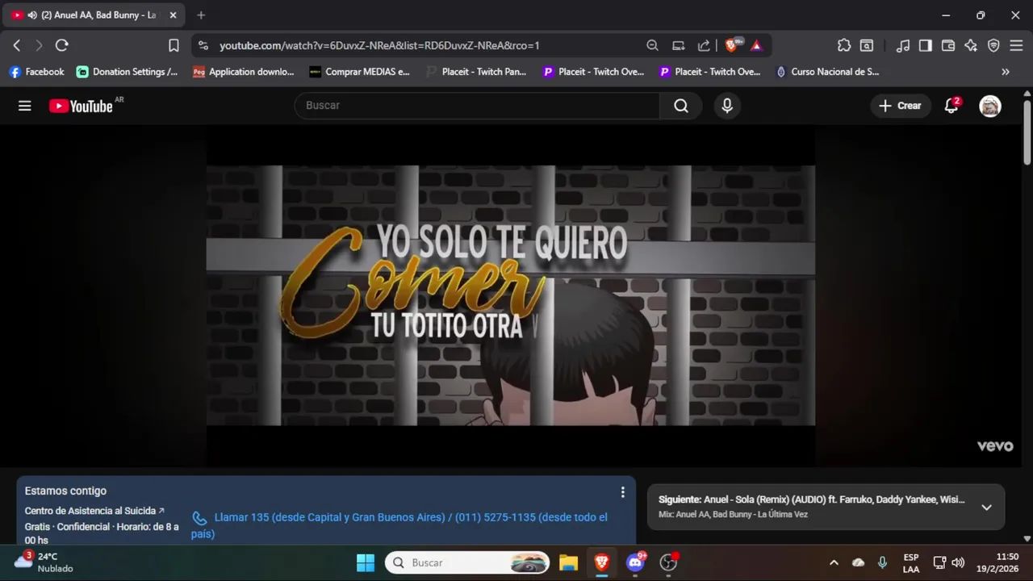The height and width of the screenshot is (581, 1033).
Task: Open the Brave main menu
Action: (x=1016, y=45)
